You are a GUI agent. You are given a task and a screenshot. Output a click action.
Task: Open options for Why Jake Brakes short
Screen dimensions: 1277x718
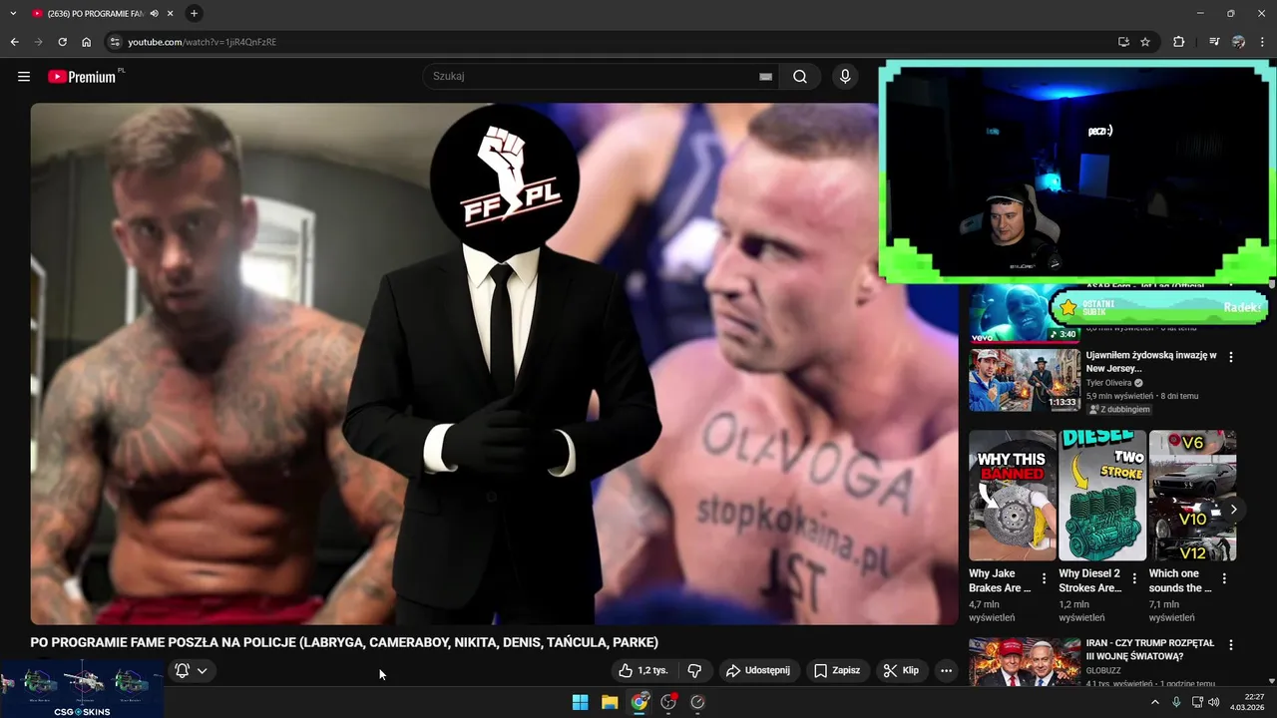1045,578
